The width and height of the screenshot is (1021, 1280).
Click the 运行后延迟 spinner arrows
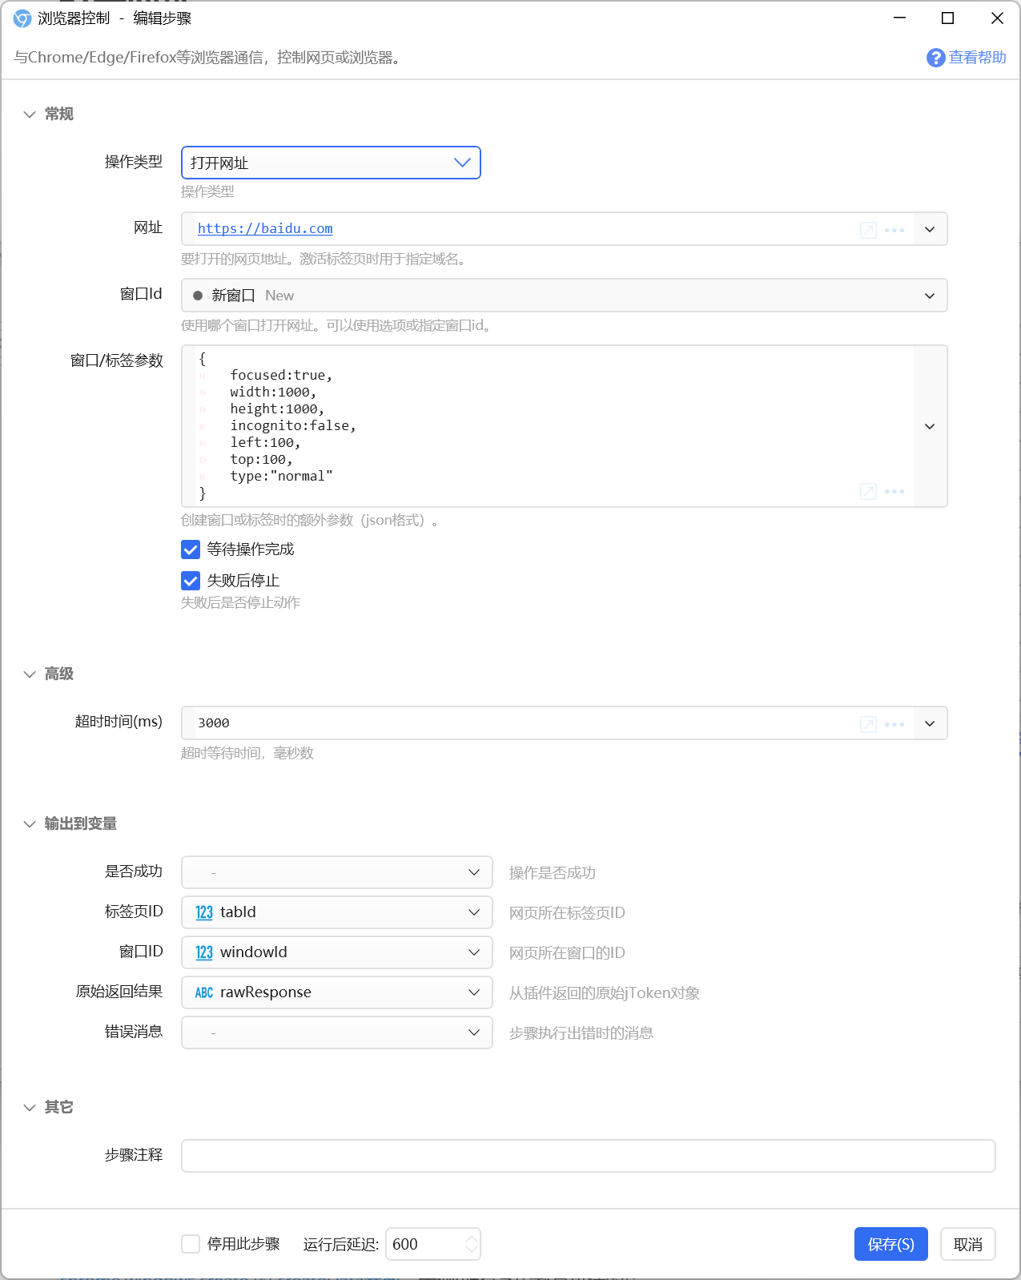(x=472, y=1244)
